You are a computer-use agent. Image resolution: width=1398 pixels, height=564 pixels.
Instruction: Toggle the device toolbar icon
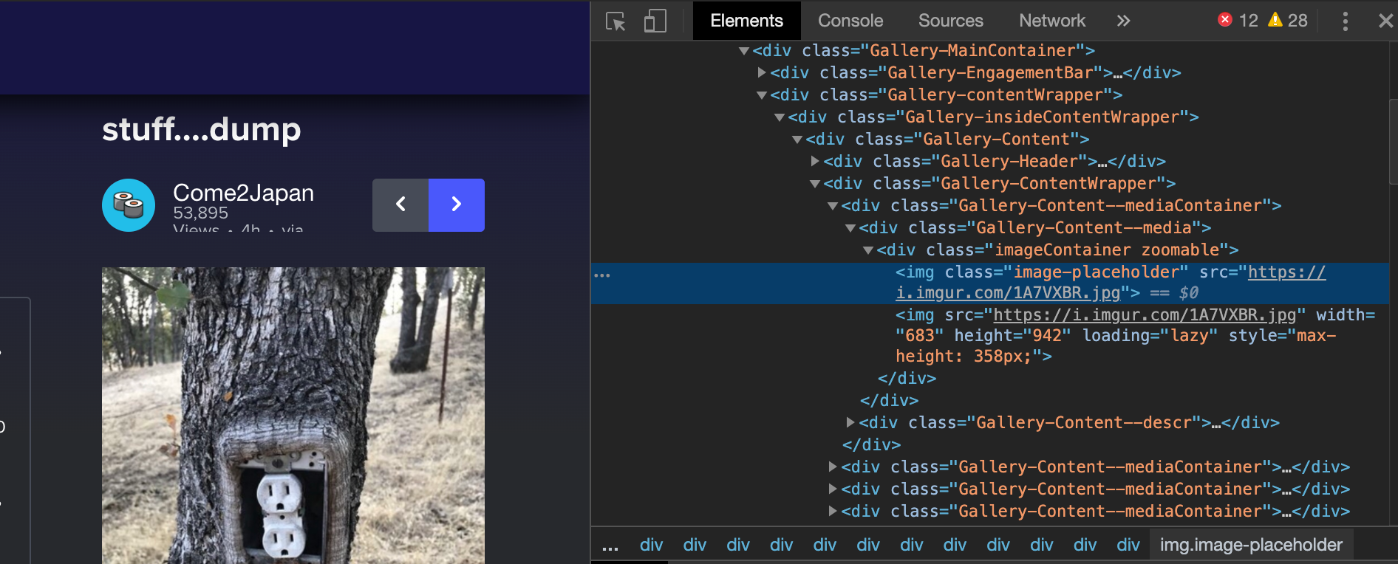(x=655, y=21)
